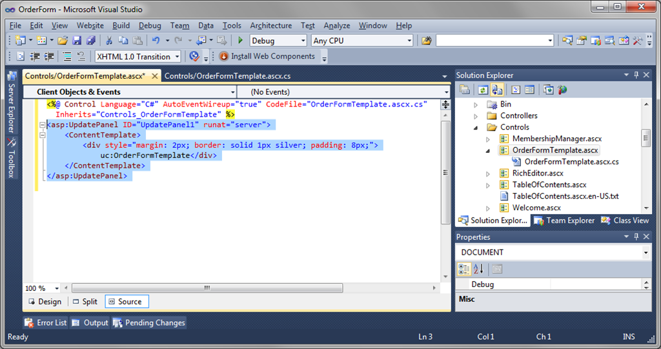The height and width of the screenshot is (349, 661).
Task: Expand the Controllers folder node
Action: (476, 116)
